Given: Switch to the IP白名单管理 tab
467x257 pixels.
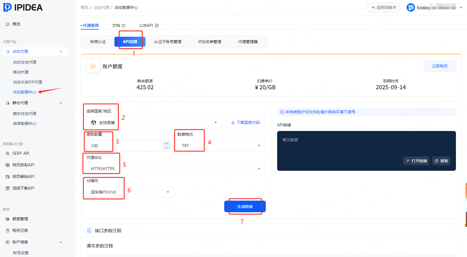Looking at the screenshot, I should click(210, 42).
